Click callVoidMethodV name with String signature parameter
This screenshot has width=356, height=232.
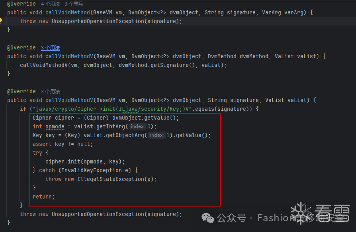click(x=69, y=100)
